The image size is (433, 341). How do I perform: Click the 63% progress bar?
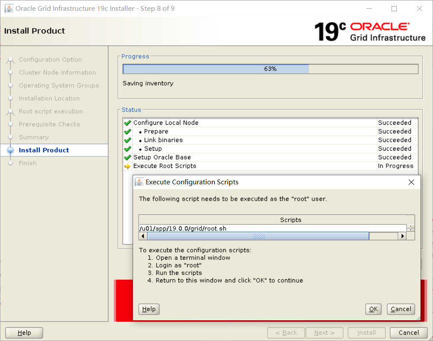coord(271,69)
